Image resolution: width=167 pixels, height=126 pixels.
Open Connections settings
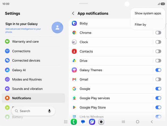(x=33, y=51)
